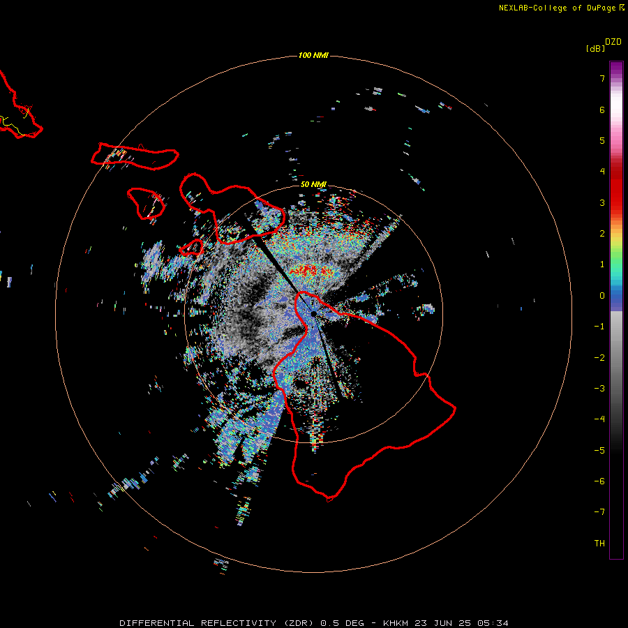The width and height of the screenshot is (628, 628).
Task: Select the 3 value on color scale
Action: coord(602,202)
